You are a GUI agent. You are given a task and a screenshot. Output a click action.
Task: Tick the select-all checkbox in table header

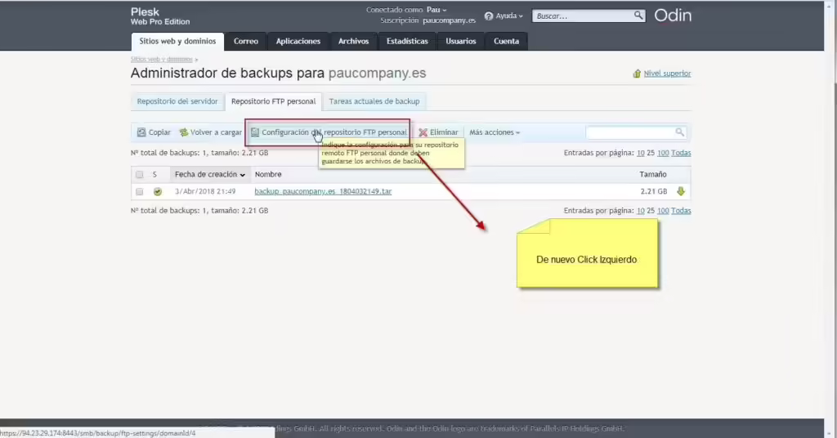coord(139,174)
